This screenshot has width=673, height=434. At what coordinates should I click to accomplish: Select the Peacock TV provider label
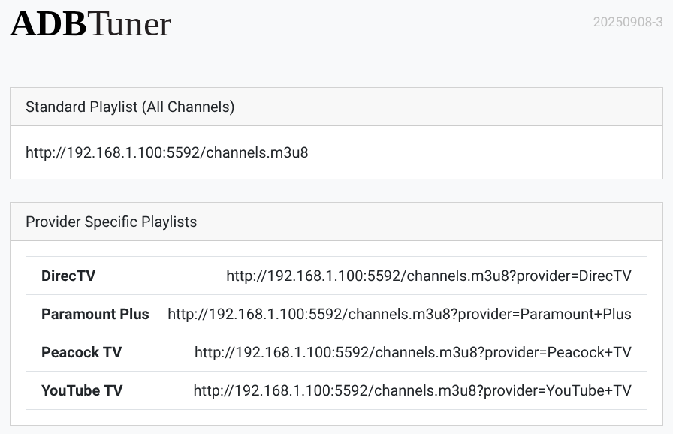(81, 352)
